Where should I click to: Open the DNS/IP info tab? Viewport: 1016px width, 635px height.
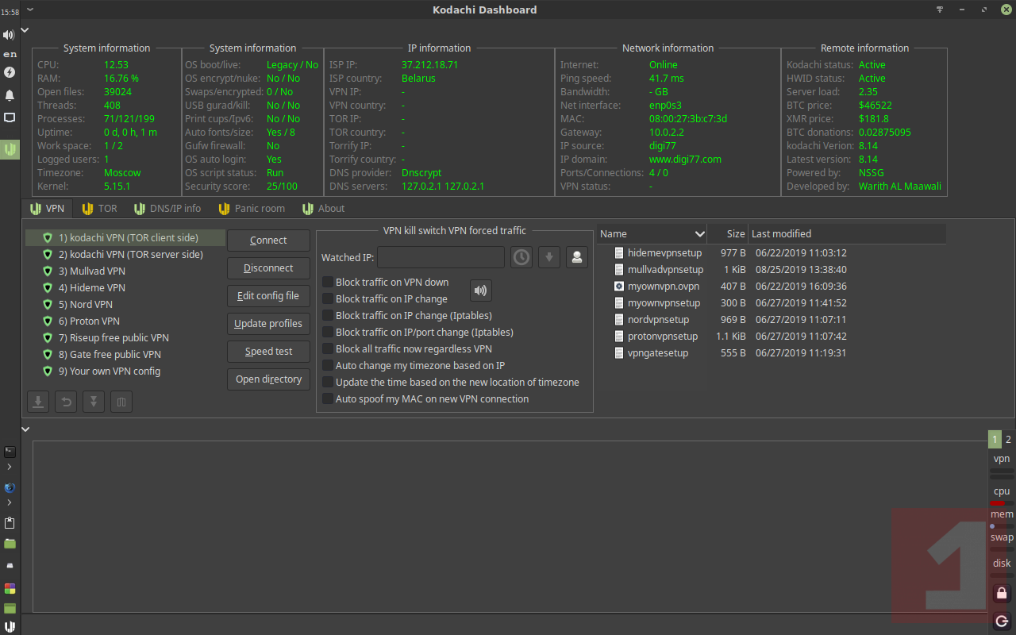(167, 208)
